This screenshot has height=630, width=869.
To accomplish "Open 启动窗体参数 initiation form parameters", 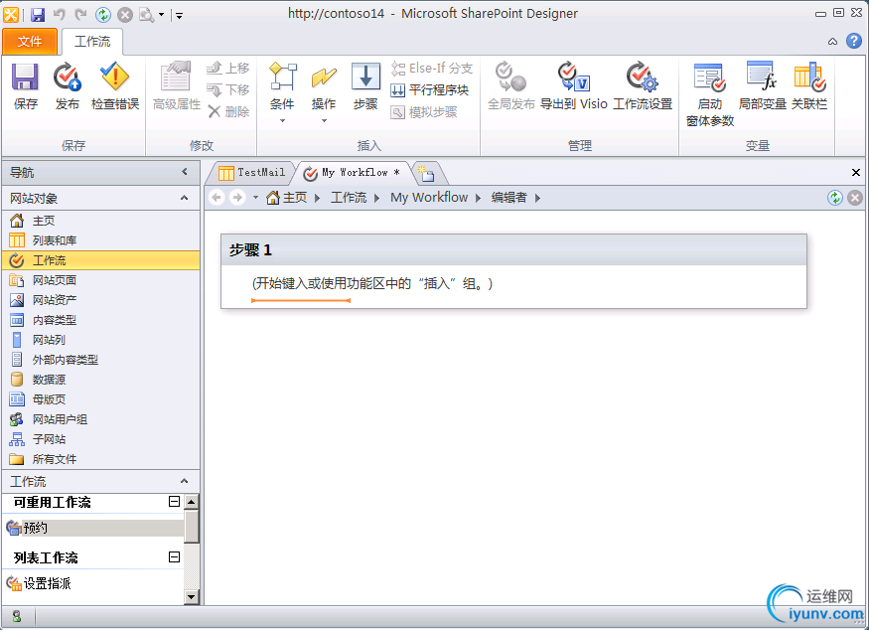I will pos(710,94).
